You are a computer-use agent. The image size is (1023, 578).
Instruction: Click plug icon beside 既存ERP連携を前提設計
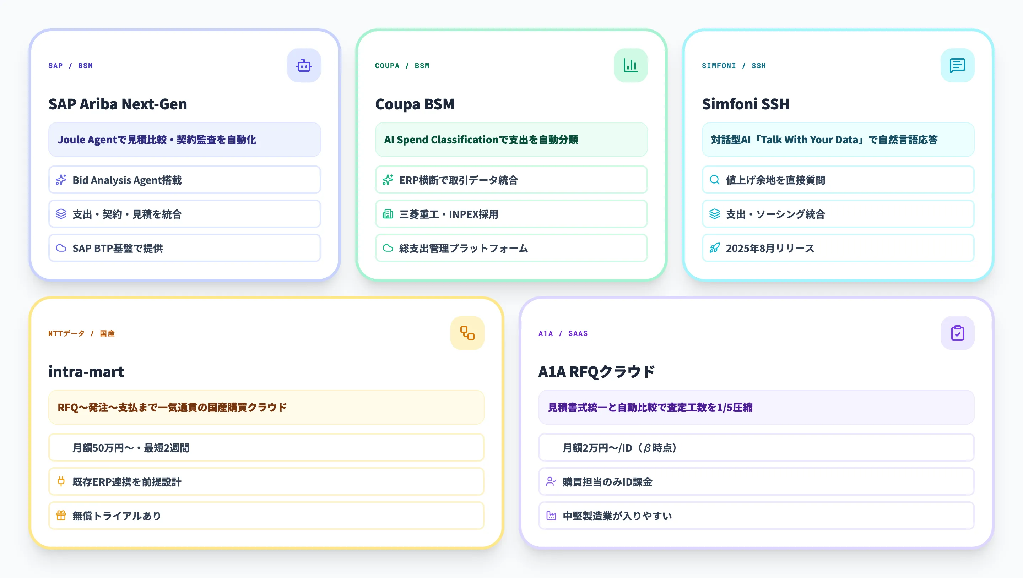click(x=61, y=481)
